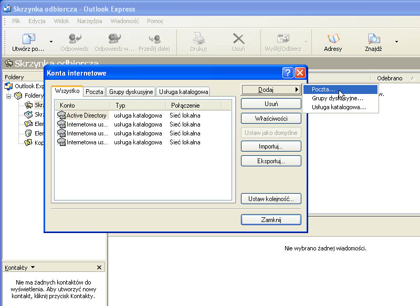Open the Wiadomość menu
Image resolution: width=420 pixels, height=306 pixels.
pyautogui.click(x=124, y=21)
